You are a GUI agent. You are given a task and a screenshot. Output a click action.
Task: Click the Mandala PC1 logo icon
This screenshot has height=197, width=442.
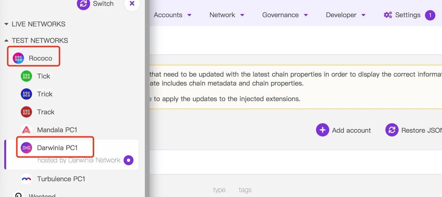tap(27, 130)
